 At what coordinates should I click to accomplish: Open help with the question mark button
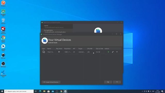[117, 82]
